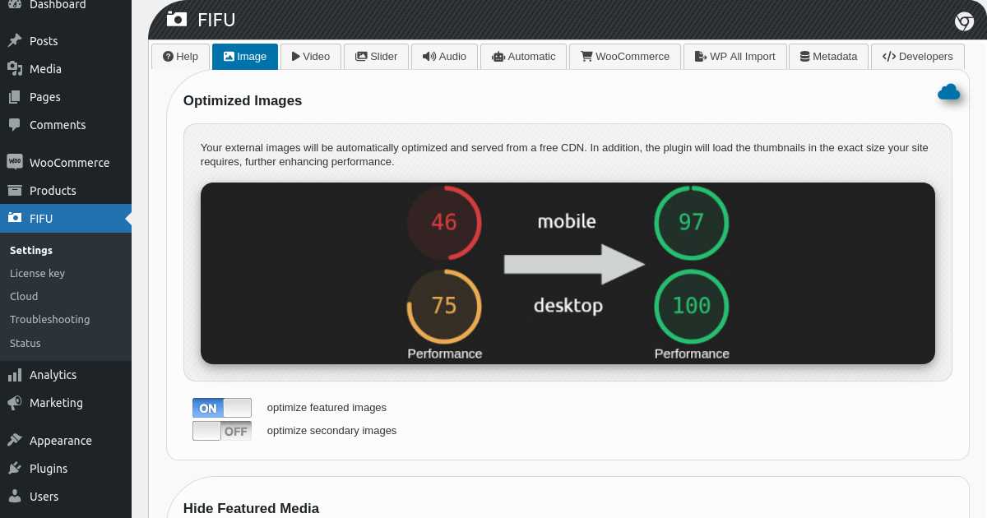Click the Plugins plug icon
987x518 pixels.
[x=15, y=469]
